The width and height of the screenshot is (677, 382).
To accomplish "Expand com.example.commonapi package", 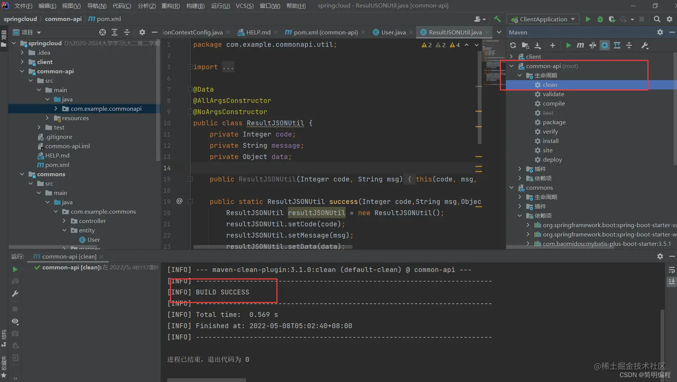I will pos(56,109).
